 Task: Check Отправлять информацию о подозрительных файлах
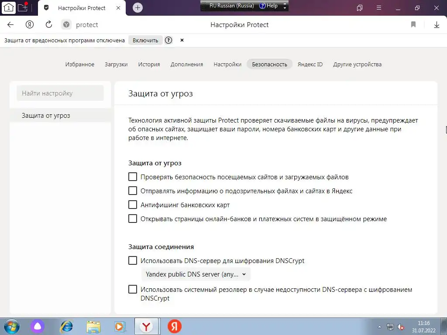(x=133, y=191)
